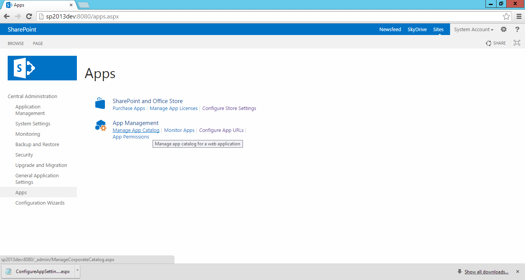Viewport: 525px width, 280px height.
Task: Open the Manage App Catalog link
Action: pos(136,130)
